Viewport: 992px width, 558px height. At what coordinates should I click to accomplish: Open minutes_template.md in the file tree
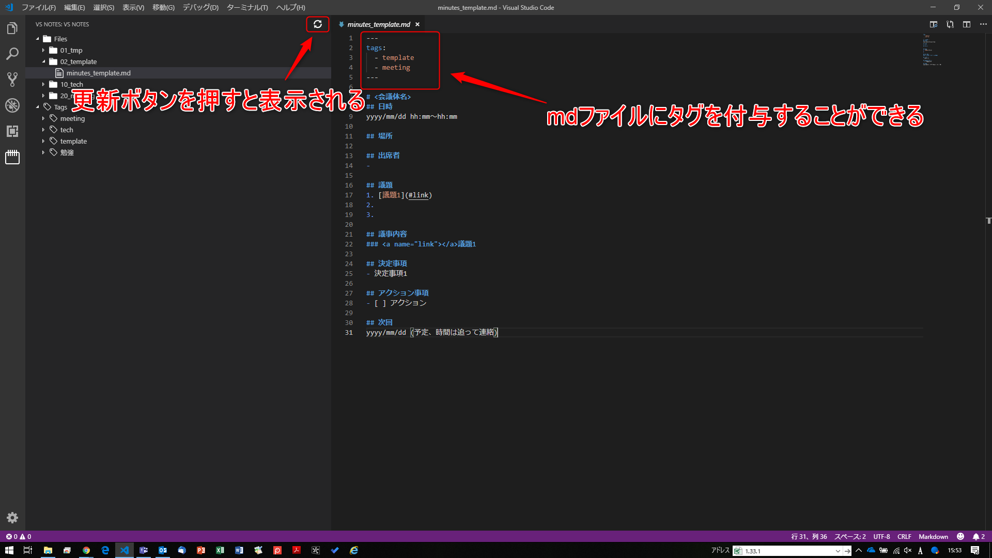point(98,73)
